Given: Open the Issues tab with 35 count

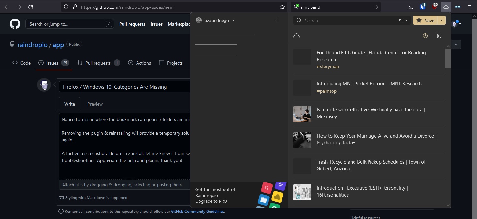Looking at the screenshot, I should (54, 63).
